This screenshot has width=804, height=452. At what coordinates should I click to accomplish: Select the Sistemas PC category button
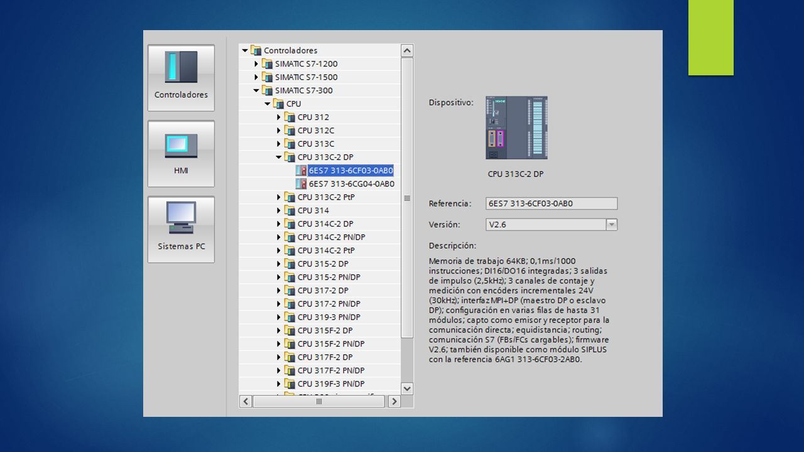click(181, 230)
